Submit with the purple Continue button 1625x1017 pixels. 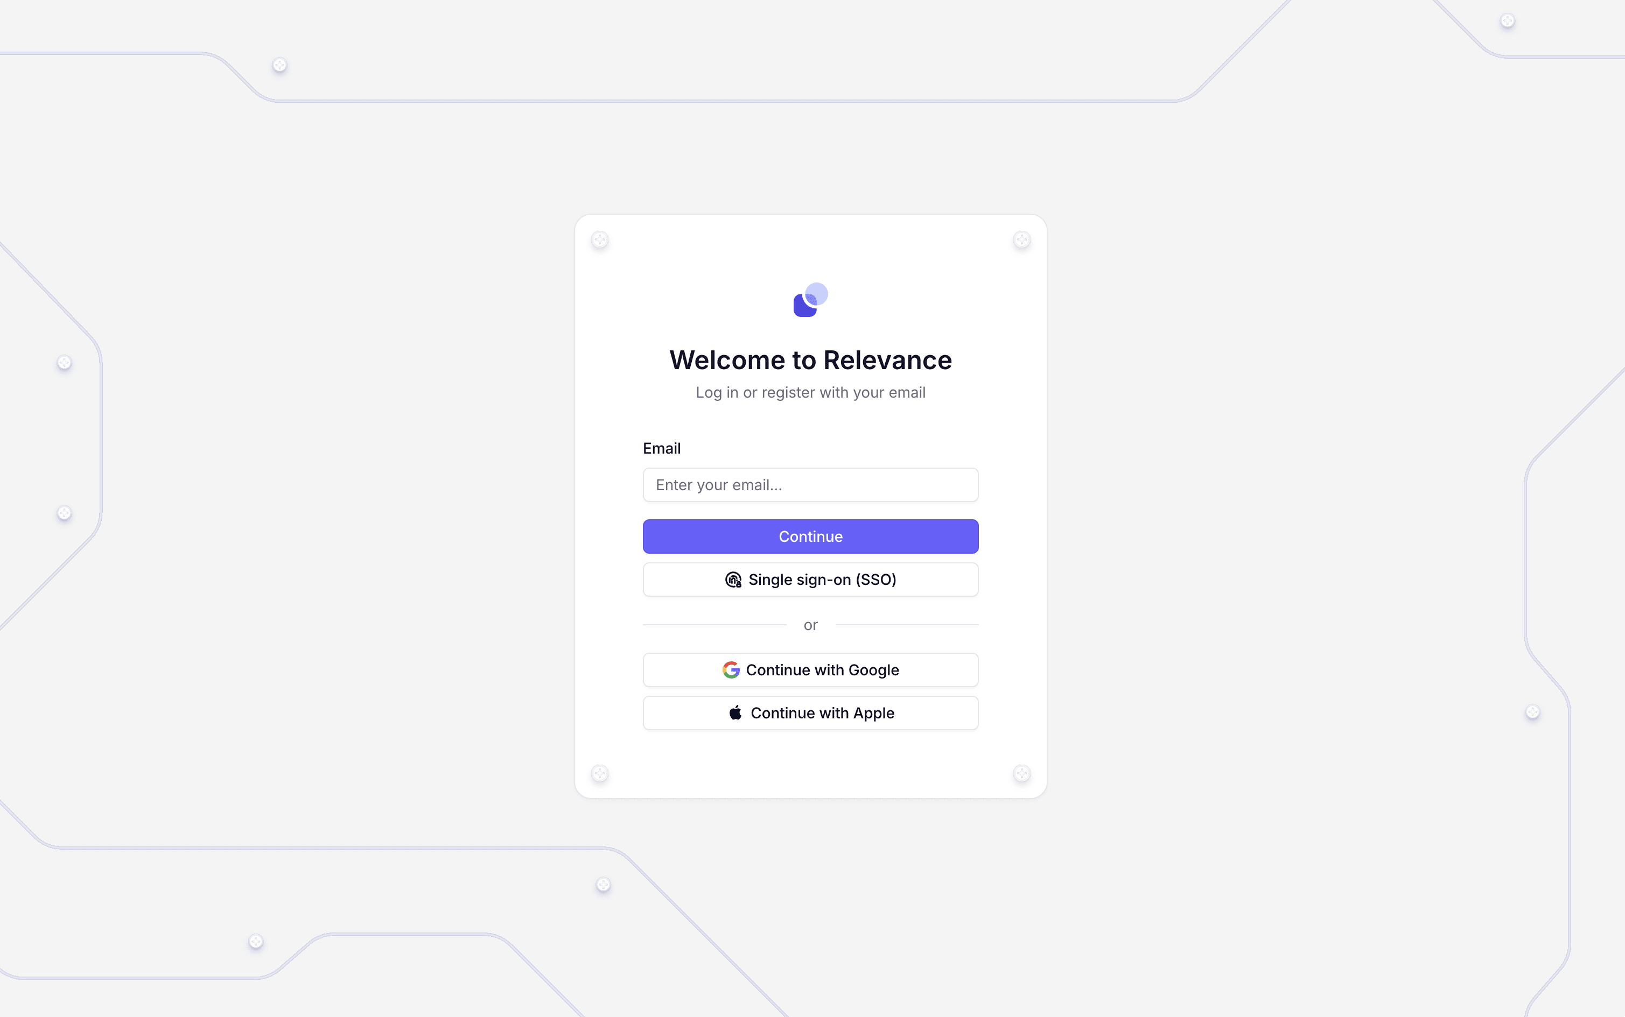click(x=810, y=536)
